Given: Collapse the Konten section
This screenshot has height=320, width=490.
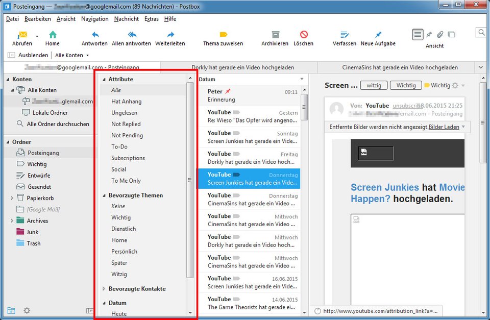Looking at the screenshot, I should [x=8, y=80].
